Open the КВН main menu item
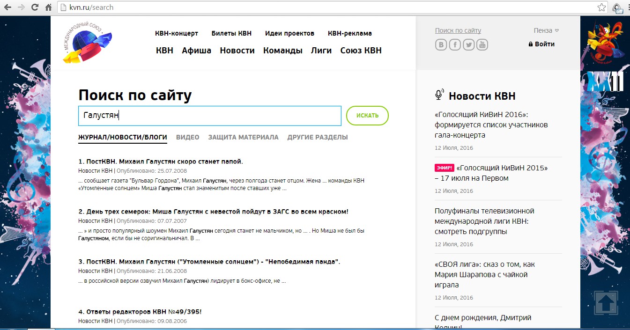Screen dimensions: 630x330 coord(164,51)
